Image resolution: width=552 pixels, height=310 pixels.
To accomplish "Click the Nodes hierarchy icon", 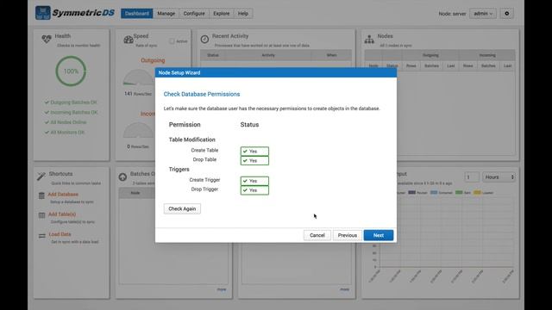I will (x=369, y=39).
